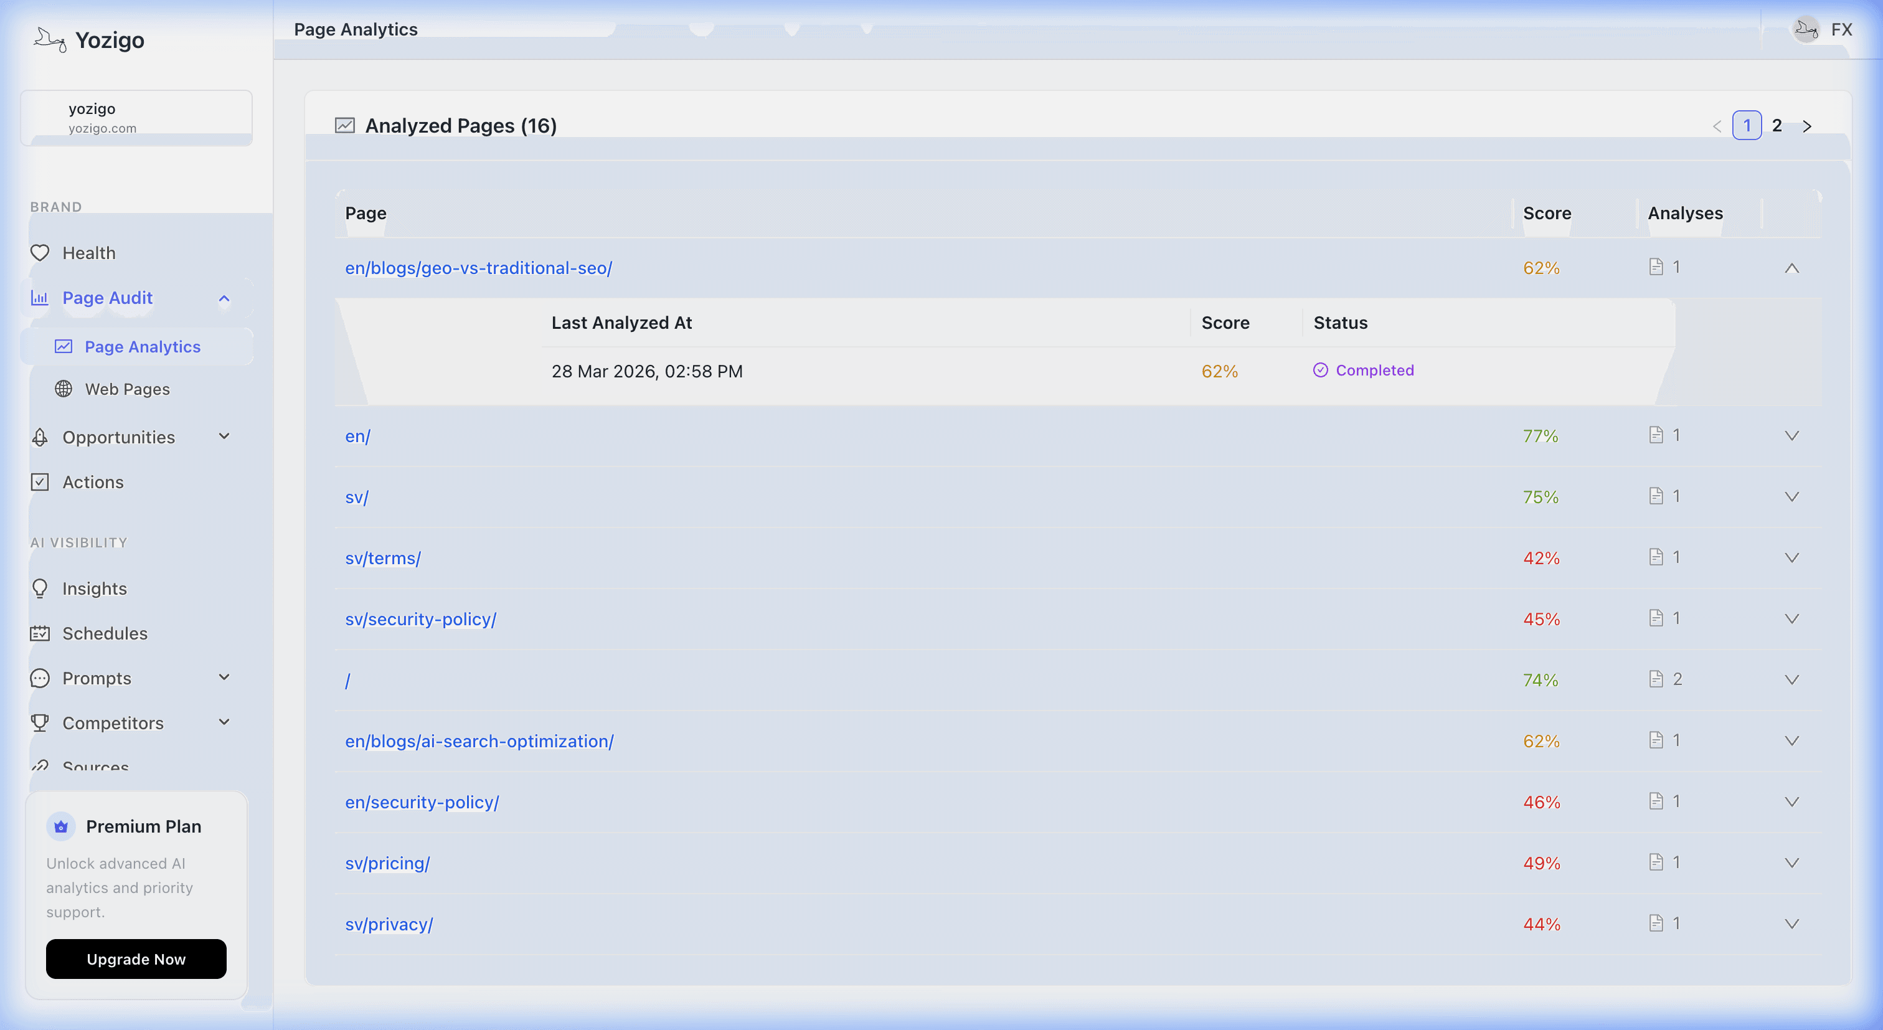Select the Actions checkbox icon

[40, 482]
